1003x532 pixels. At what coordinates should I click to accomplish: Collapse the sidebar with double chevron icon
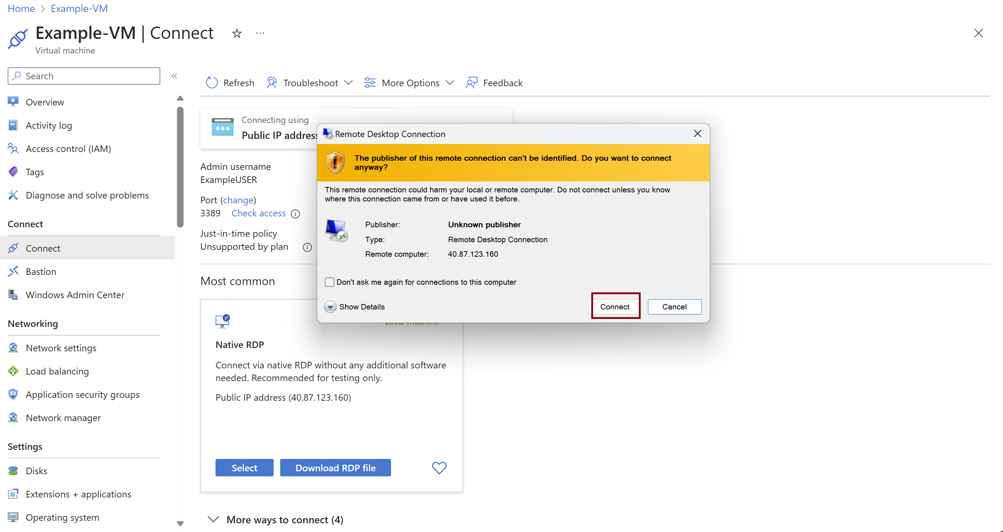click(174, 76)
